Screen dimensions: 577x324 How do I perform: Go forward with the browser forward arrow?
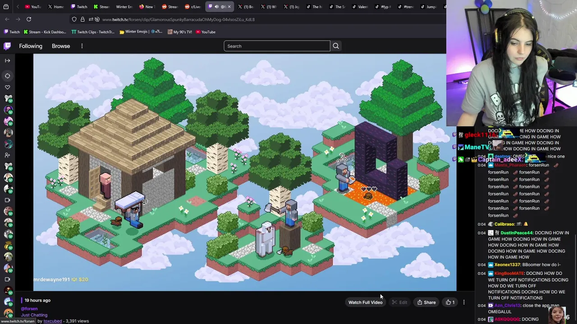18,19
